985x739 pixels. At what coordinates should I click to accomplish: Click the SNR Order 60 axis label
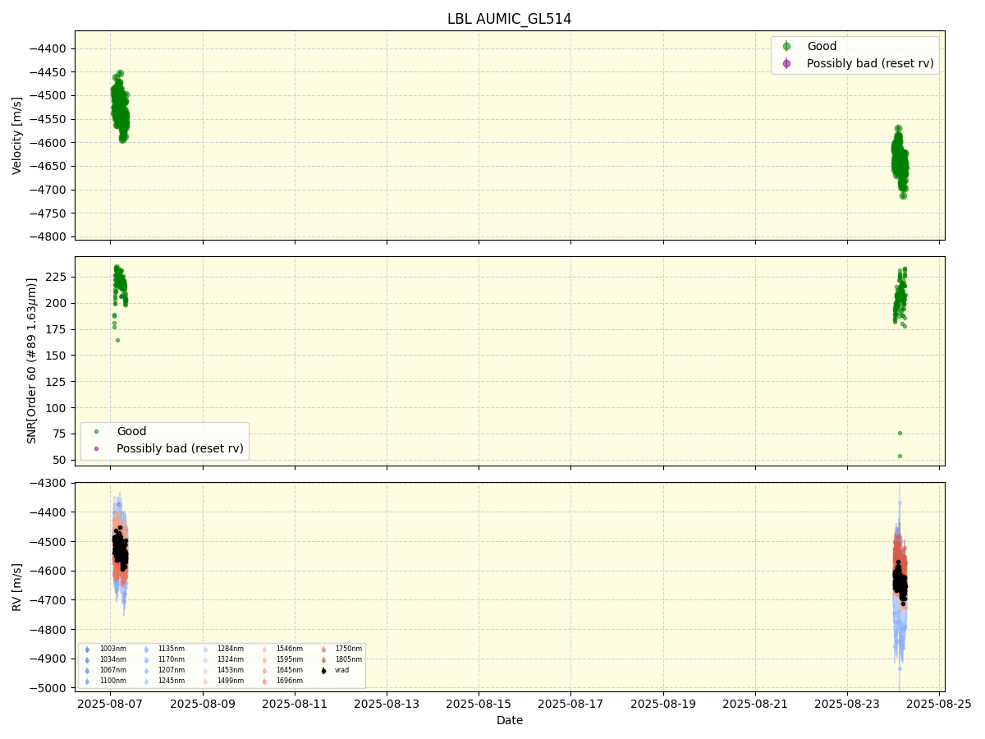pyautogui.click(x=32, y=360)
